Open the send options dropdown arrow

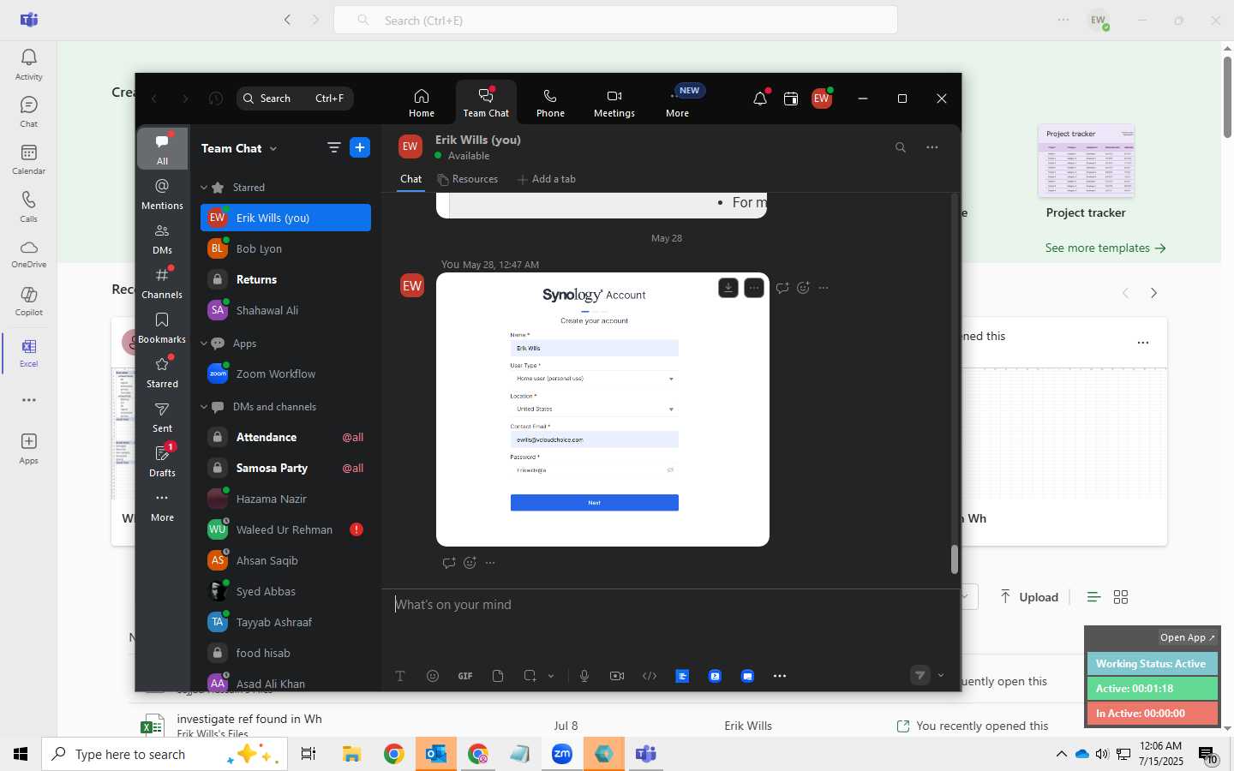coord(941,676)
